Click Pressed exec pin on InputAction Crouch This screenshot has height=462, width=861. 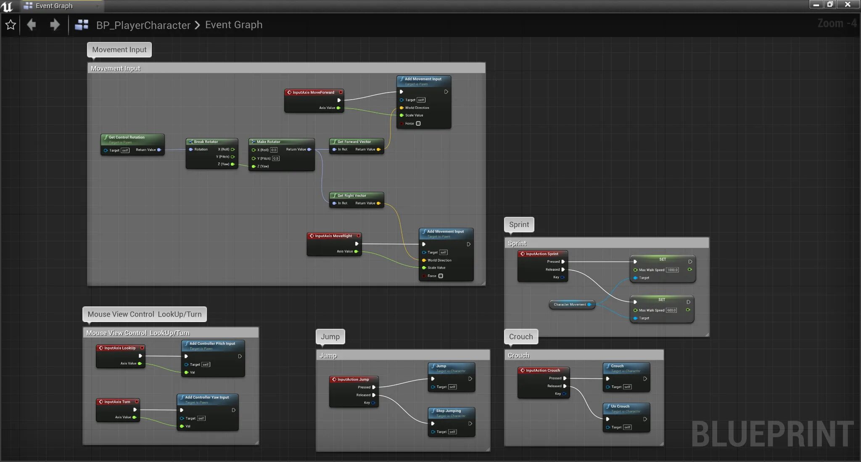pos(565,378)
